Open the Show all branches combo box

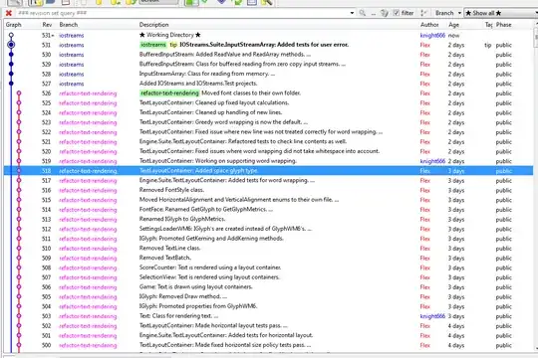tap(501, 13)
